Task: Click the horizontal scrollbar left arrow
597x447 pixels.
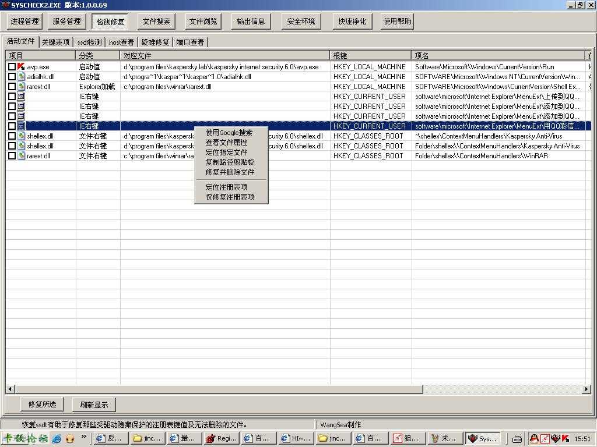Action: click(10, 389)
